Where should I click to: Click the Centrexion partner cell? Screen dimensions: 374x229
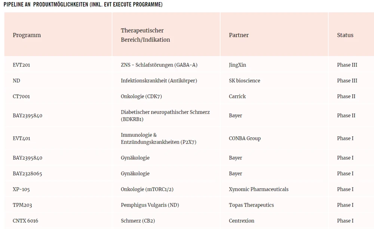coord(241,221)
